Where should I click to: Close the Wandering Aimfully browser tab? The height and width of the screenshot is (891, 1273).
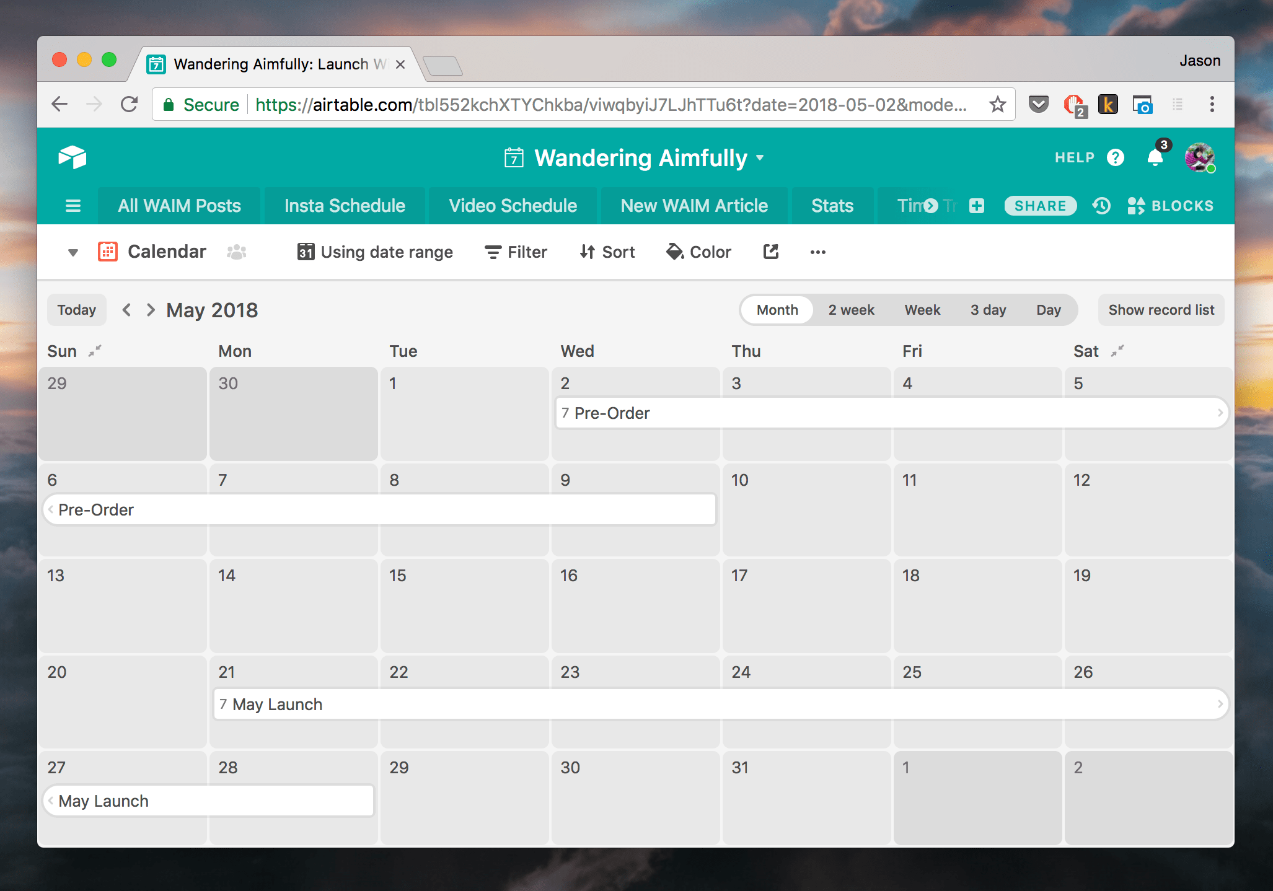point(400,64)
